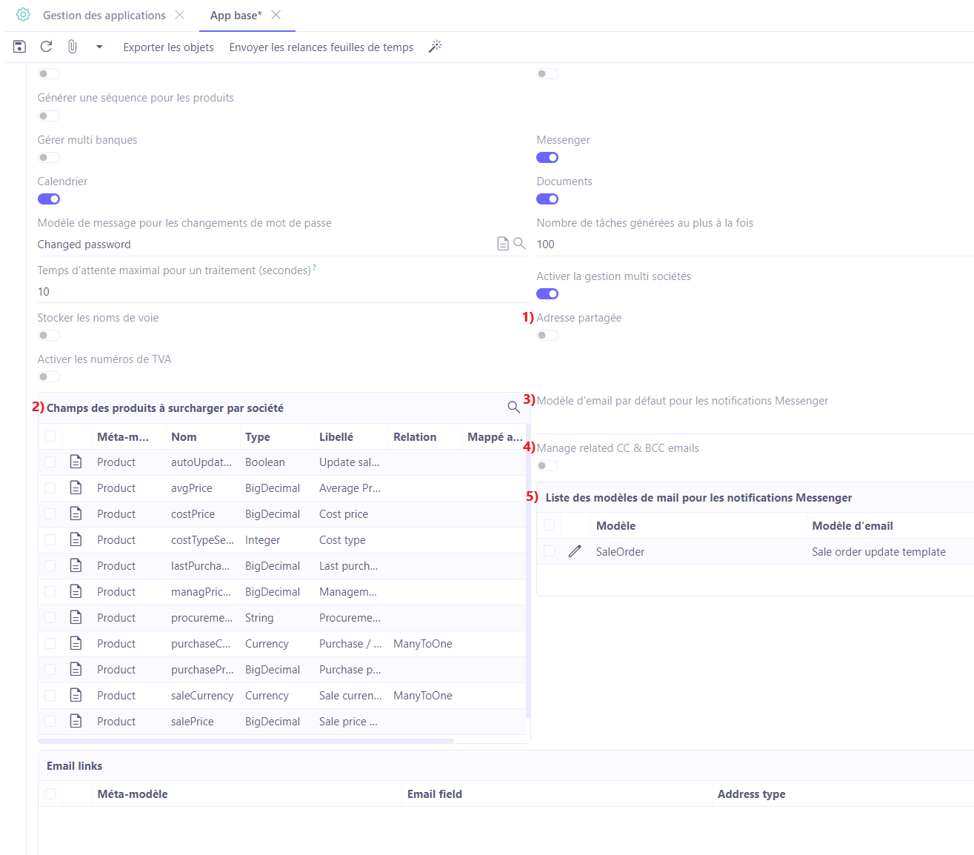The height and width of the screenshot is (855, 974).
Task: Open document icon for avgPrice row
Action: [76, 488]
